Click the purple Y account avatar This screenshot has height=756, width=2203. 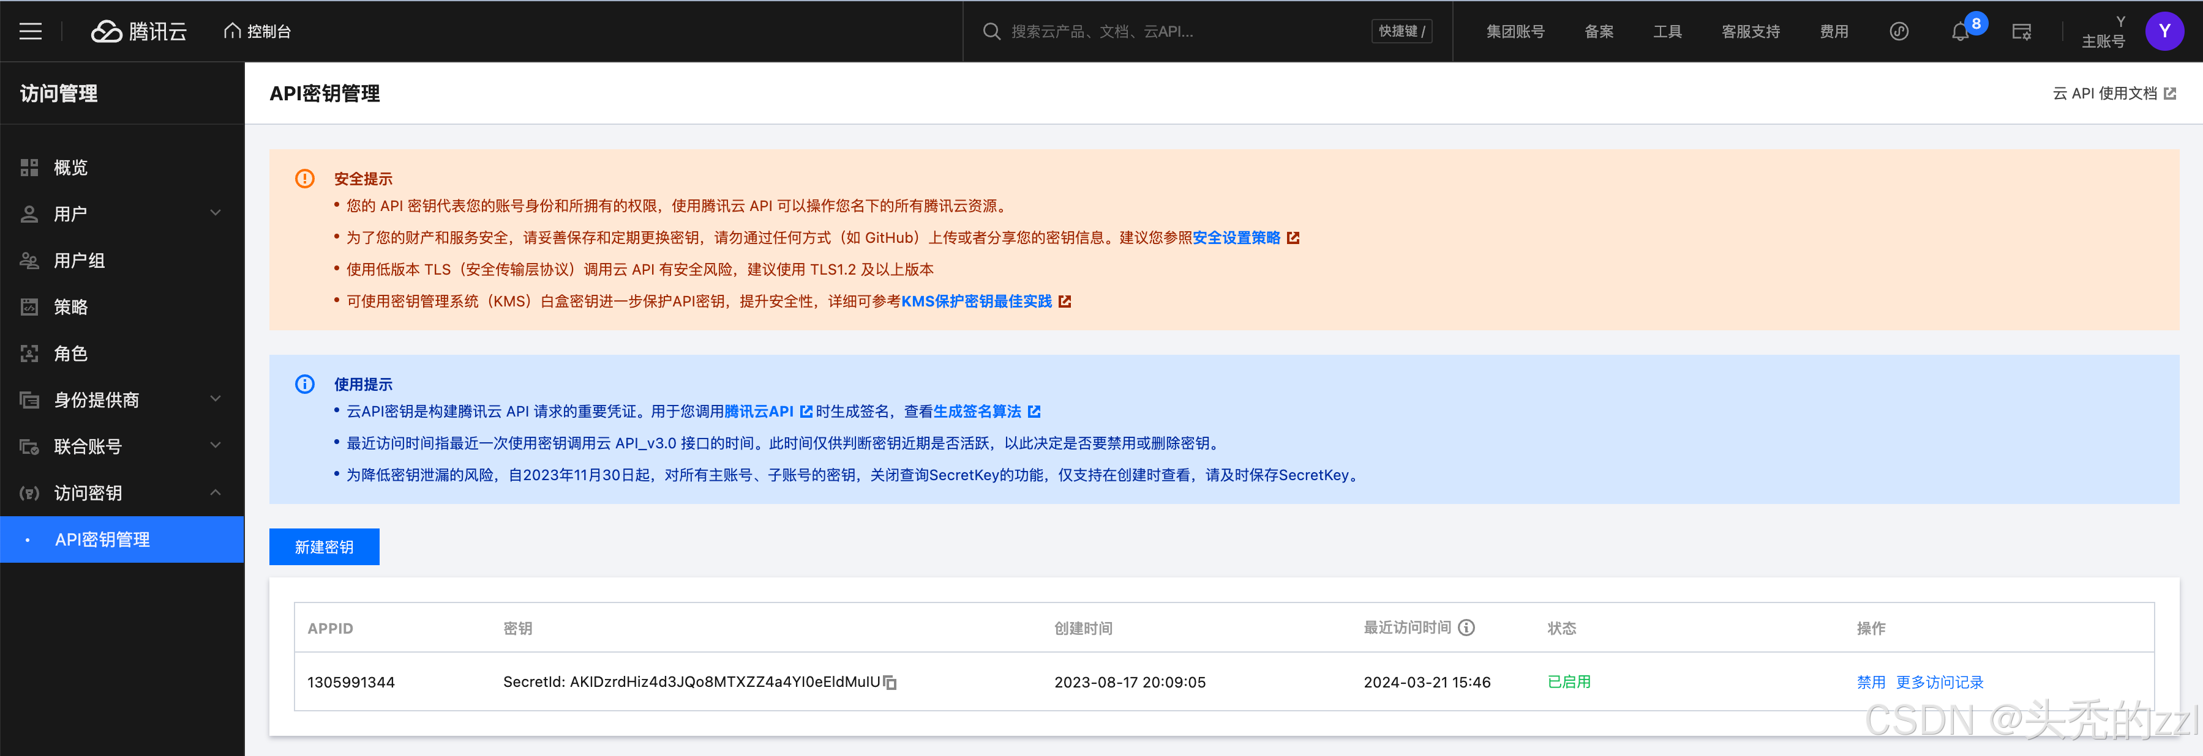2164,32
